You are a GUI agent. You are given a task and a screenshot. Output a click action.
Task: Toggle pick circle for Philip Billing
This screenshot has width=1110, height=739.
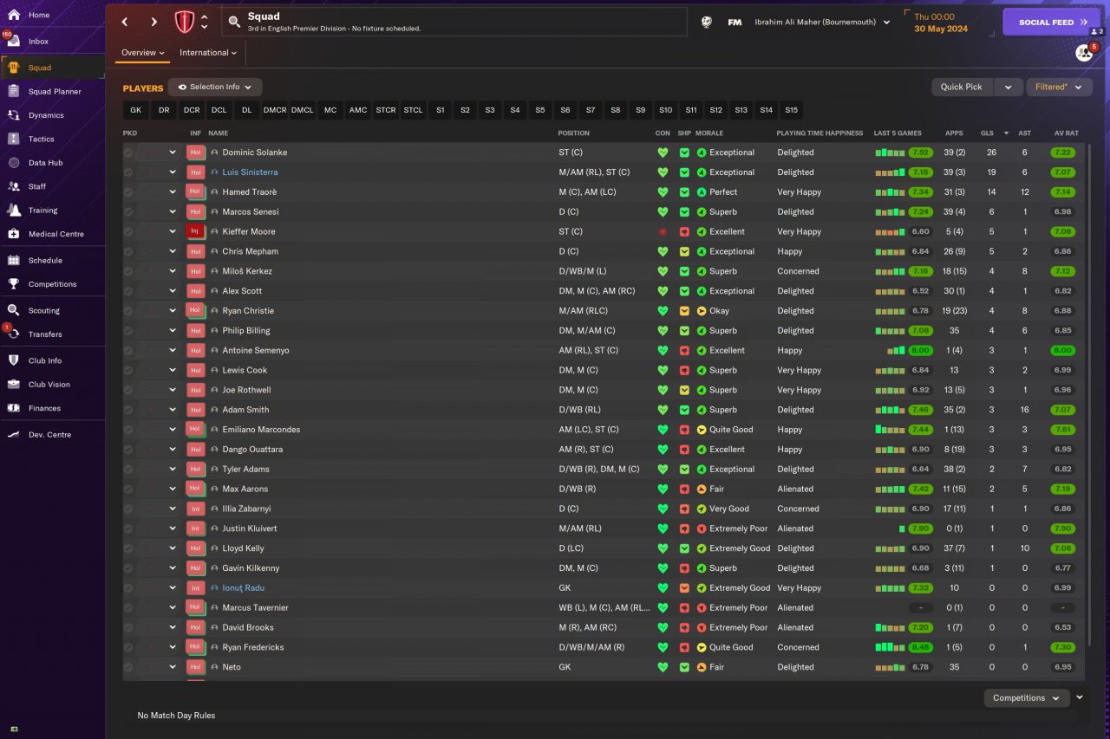pos(128,331)
